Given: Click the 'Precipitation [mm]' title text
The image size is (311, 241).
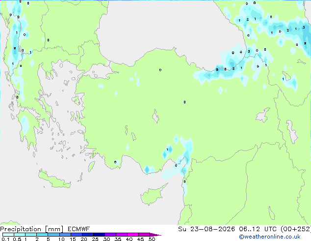Looking at the screenshot, I should 32,229.
